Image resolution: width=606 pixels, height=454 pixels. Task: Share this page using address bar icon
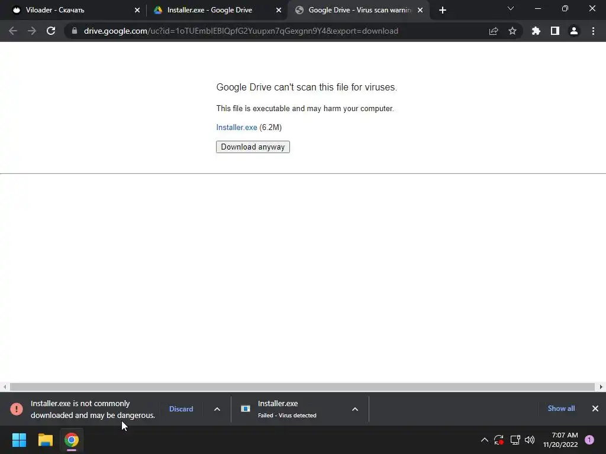494,31
